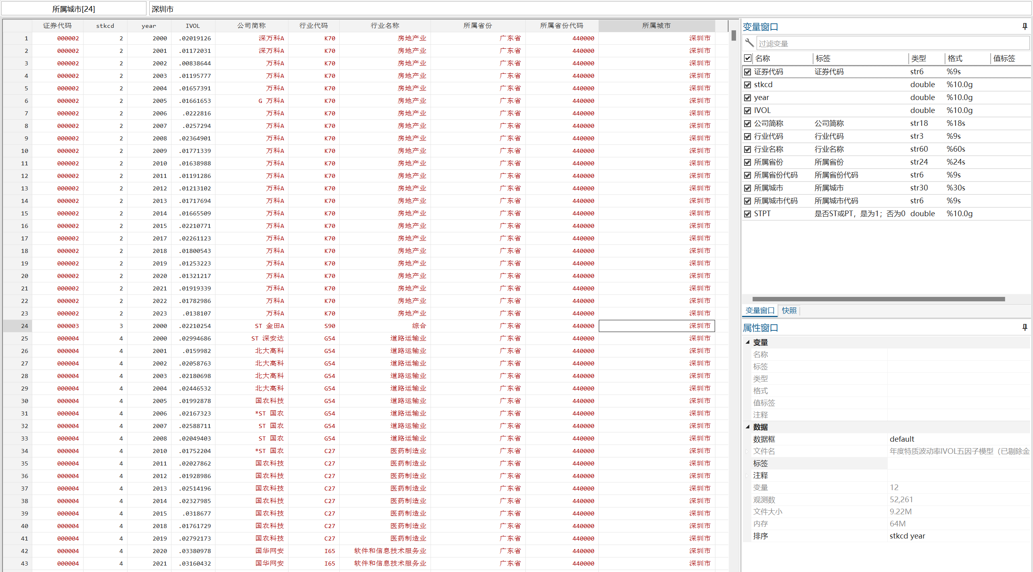The height and width of the screenshot is (572, 1033).
Task: Toggle the select-all variables header checkbox
Action: (748, 58)
